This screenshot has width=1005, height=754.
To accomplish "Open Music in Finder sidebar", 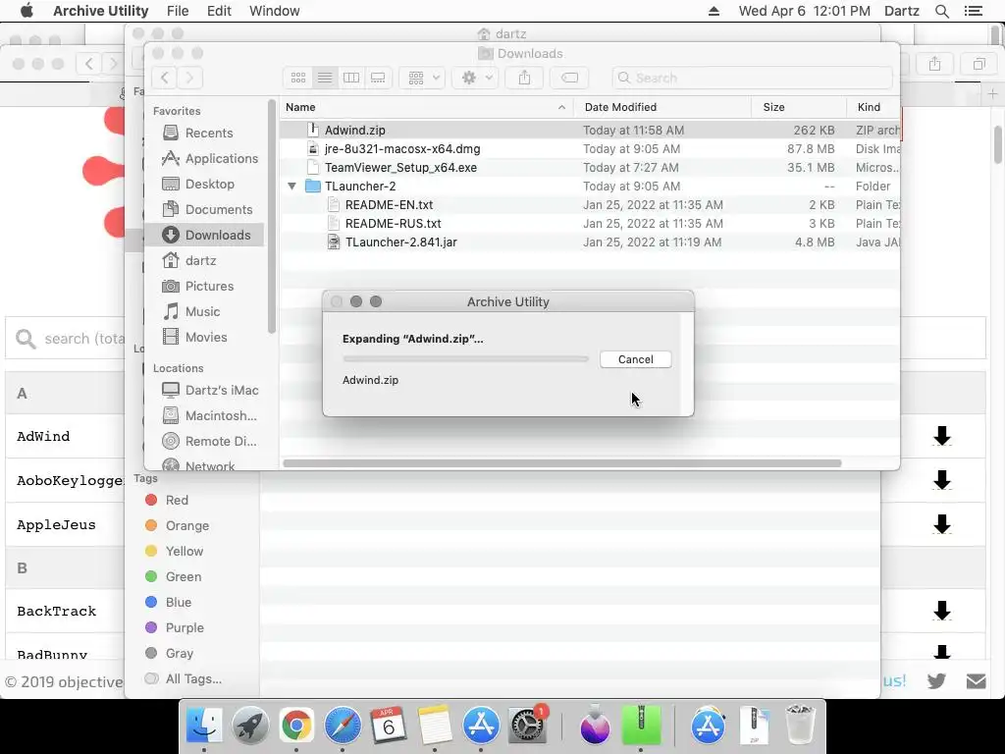I will tap(204, 311).
